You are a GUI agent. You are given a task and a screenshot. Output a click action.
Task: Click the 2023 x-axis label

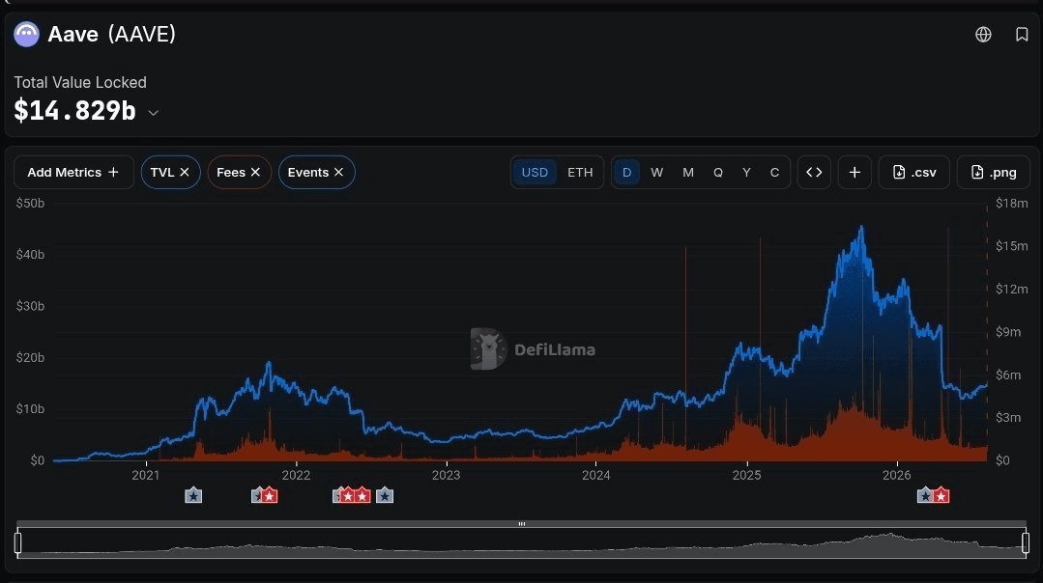[446, 476]
